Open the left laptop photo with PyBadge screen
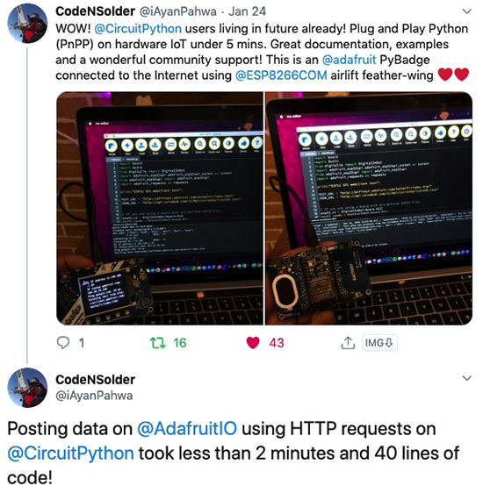Screen dimensions: 483x493 (x=160, y=209)
